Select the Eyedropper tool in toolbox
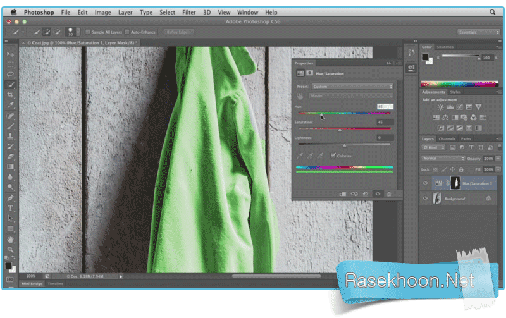The height and width of the screenshot is (318, 506). point(10,105)
